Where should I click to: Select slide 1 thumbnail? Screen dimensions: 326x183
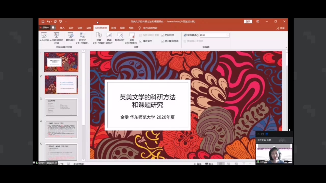(61, 62)
